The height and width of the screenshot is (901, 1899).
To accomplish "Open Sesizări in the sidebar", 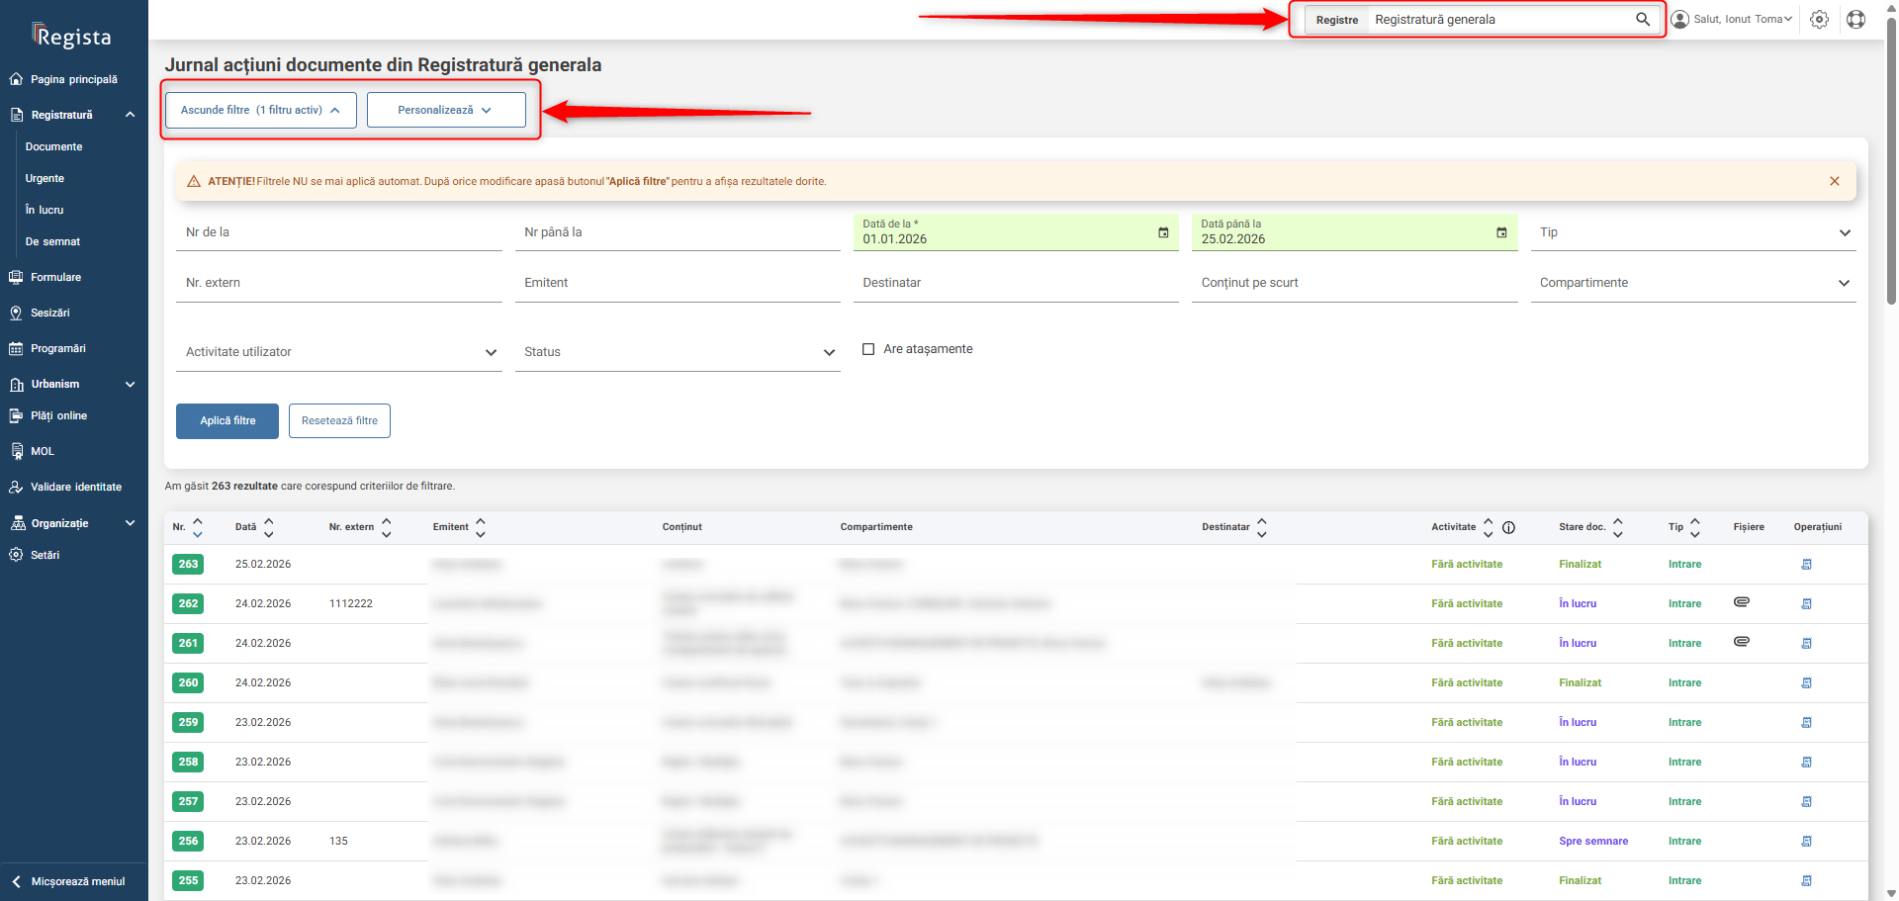I will coord(49,313).
